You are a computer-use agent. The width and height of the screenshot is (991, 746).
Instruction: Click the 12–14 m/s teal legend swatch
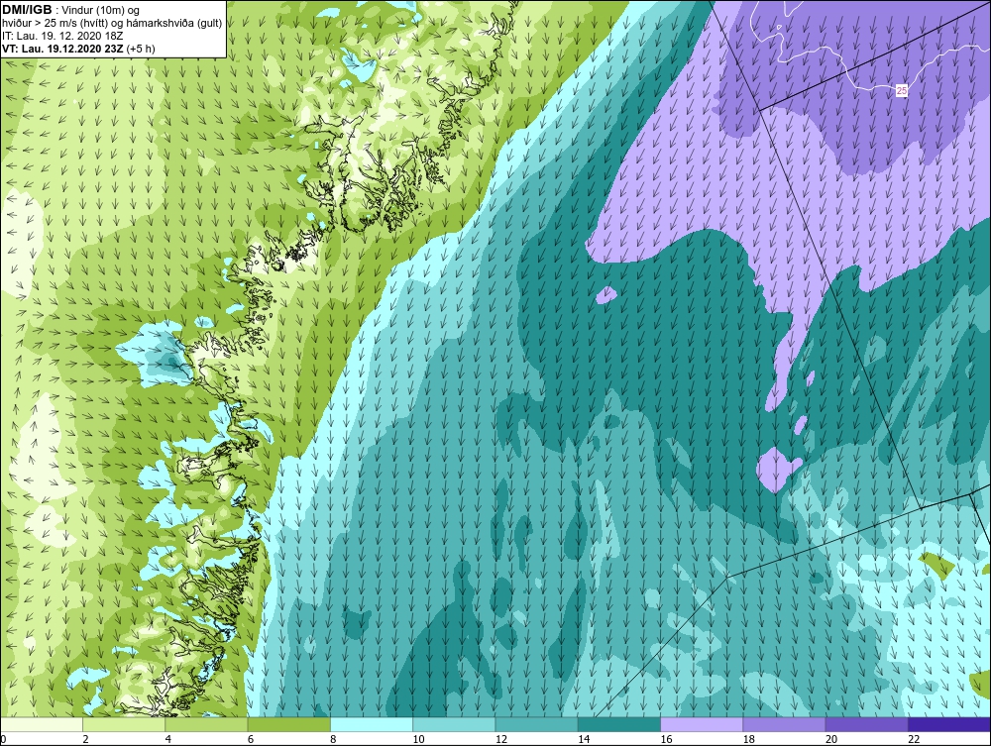coord(536,724)
